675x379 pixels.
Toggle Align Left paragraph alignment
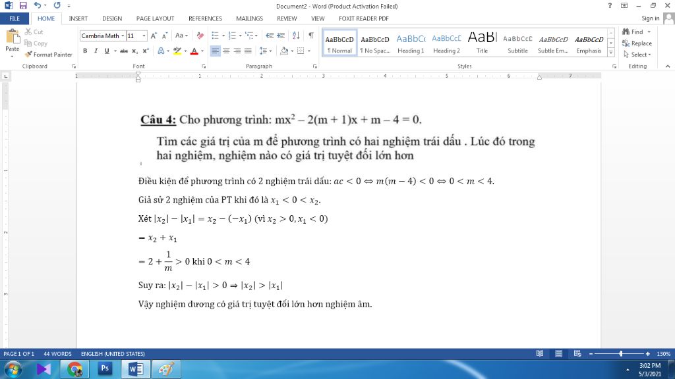(x=215, y=51)
